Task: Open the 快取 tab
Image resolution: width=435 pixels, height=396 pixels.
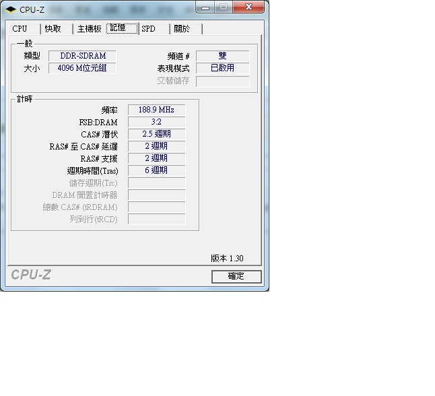Action: point(57,28)
